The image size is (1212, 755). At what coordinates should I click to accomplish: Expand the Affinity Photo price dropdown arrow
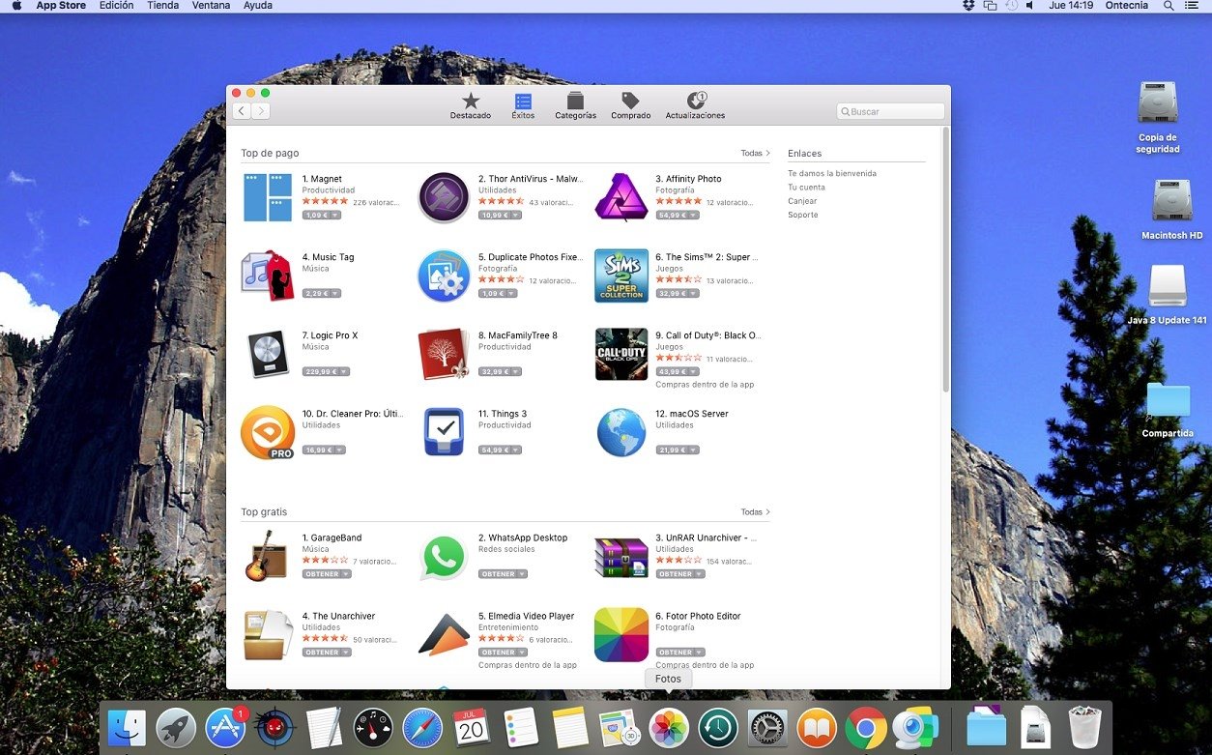point(693,215)
